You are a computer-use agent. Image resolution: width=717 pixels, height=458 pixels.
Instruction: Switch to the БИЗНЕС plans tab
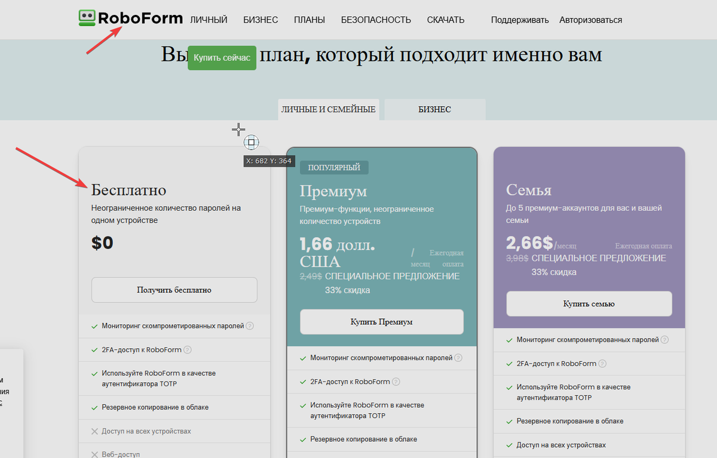tap(434, 109)
